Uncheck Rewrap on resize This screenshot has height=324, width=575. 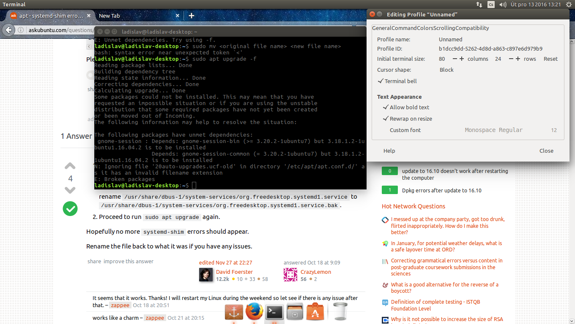pyautogui.click(x=386, y=119)
